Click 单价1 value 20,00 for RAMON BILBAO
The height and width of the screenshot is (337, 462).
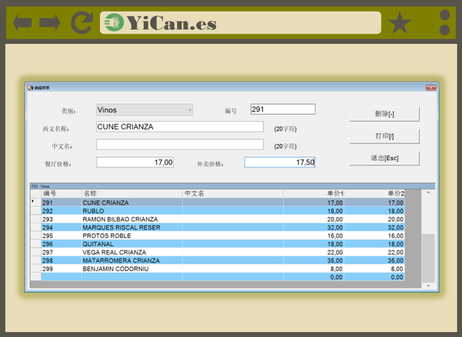pos(314,219)
